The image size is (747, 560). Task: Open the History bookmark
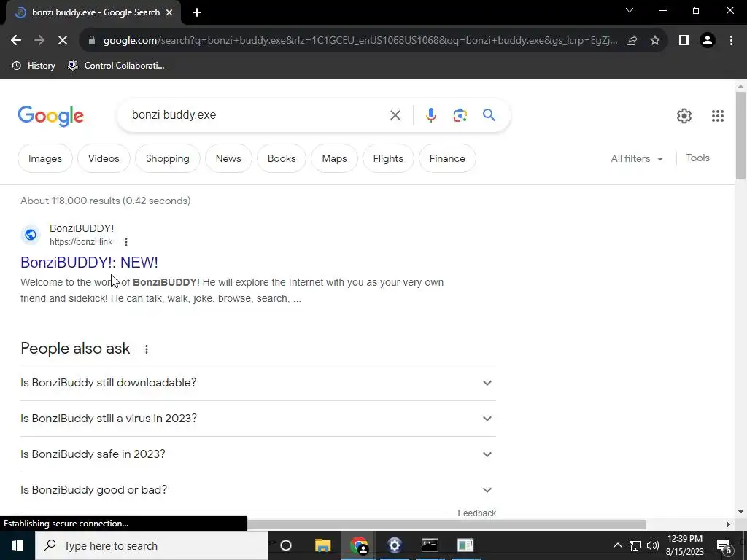point(34,66)
